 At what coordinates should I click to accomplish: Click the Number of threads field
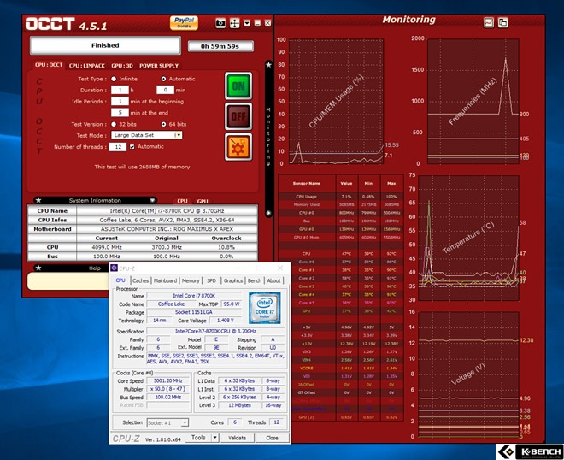118,147
